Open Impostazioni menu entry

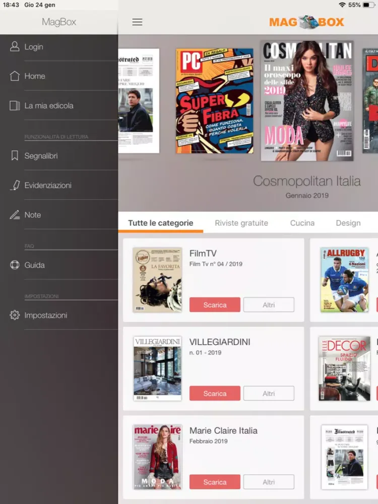[59, 315]
